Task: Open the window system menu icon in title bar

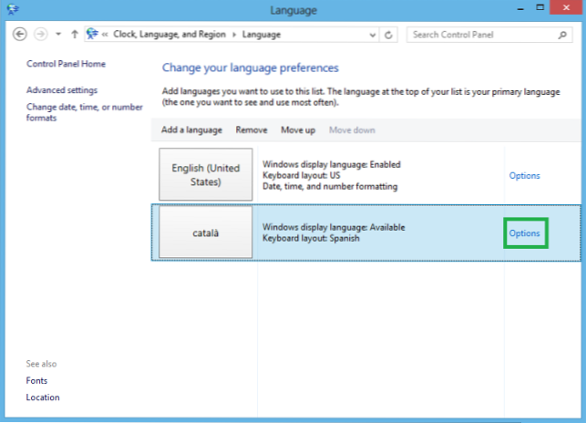Action: click(10, 10)
